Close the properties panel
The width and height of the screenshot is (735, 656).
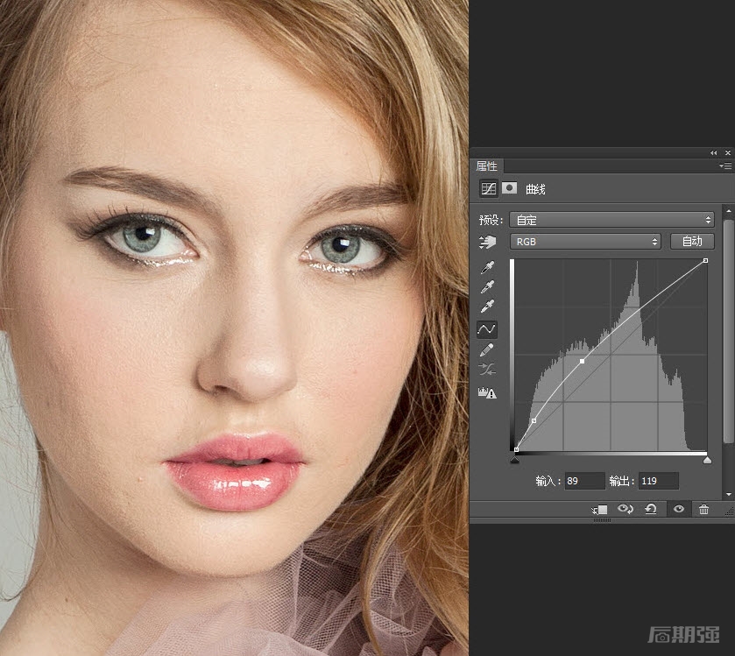coord(727,152)
